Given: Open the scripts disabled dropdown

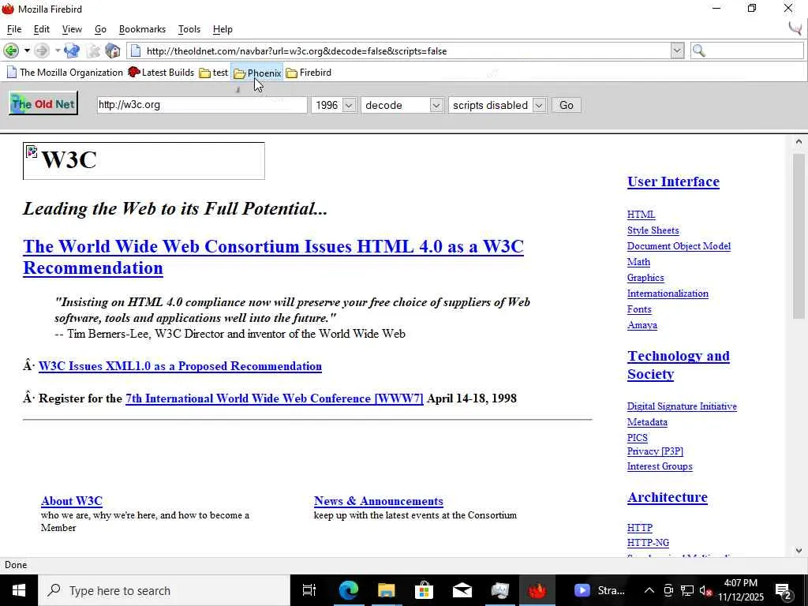Looking at the screenshot, I should [497, 105].
